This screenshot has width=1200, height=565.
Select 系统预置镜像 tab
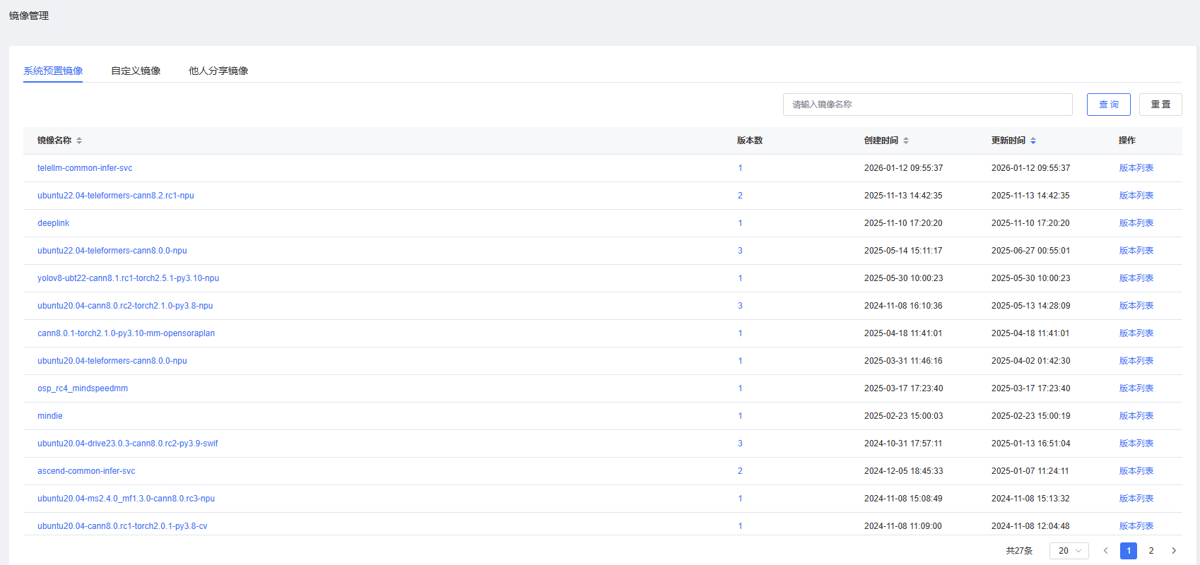click(53, 71)
